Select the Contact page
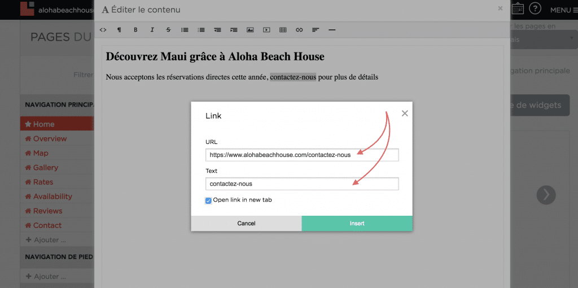This screenshot has height=288, width=578. pyautogui.click(x=57, y=225)
